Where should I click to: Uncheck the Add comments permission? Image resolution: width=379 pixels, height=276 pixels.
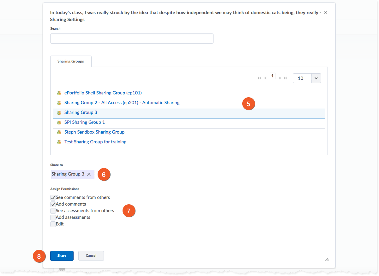coord(53,204)
